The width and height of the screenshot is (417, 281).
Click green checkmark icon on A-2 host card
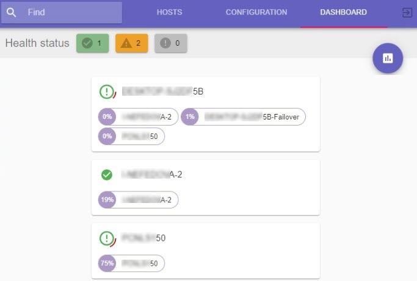point(107,175)
